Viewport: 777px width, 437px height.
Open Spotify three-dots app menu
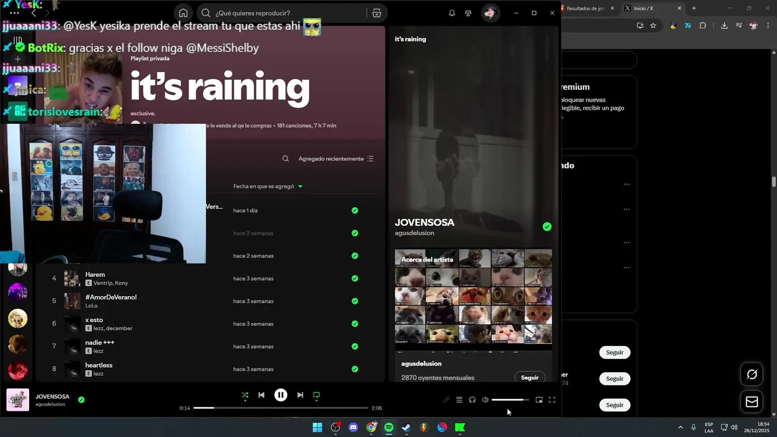15,13
